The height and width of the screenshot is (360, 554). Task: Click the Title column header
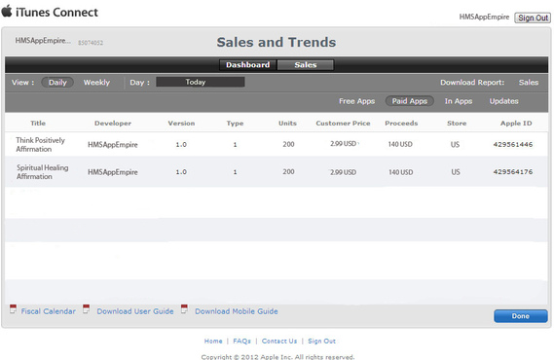coord(38,124)
